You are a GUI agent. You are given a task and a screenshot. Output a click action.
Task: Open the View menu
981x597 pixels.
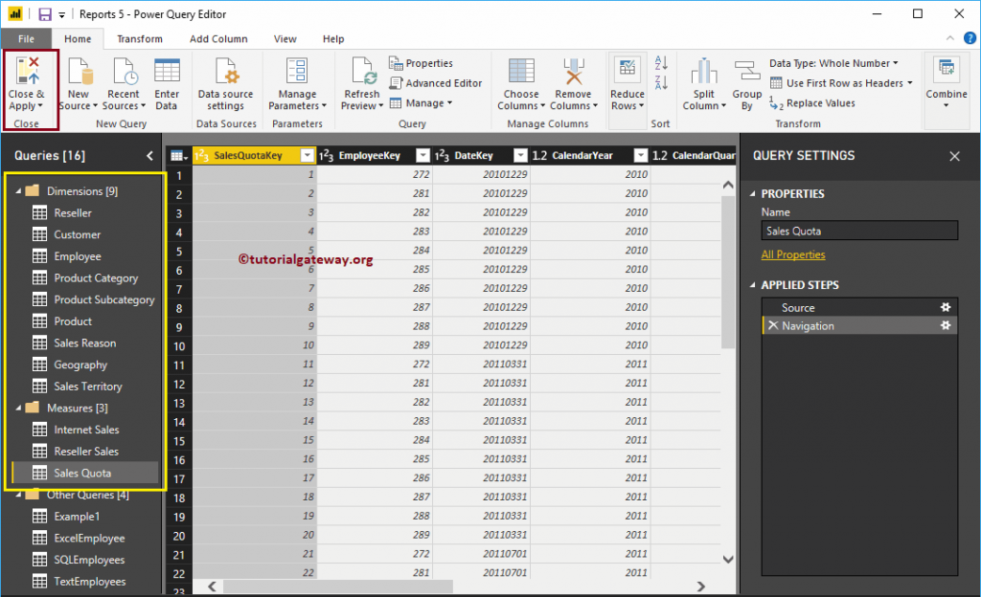click(285, 38)
